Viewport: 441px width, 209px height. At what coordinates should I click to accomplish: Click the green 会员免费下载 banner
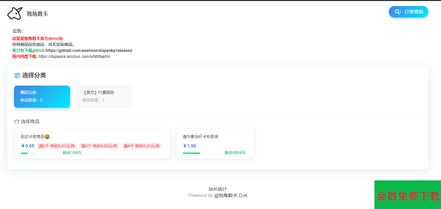(408, 195)
